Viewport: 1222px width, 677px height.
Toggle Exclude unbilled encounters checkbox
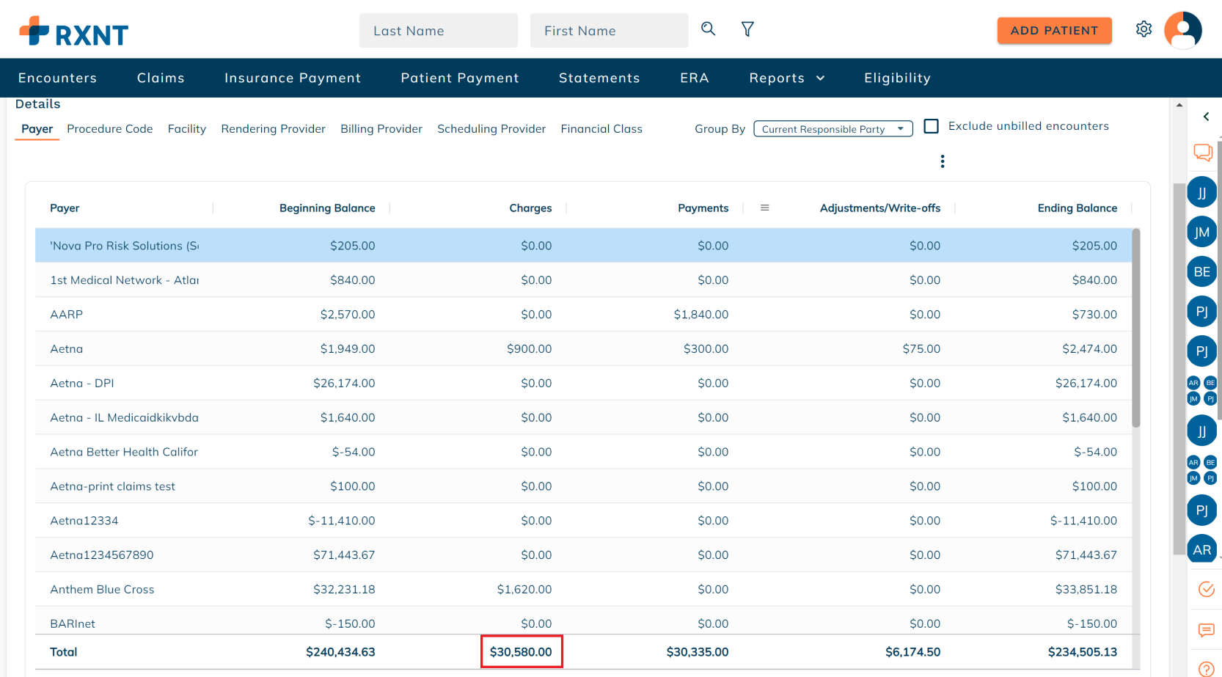pos(931,126)
